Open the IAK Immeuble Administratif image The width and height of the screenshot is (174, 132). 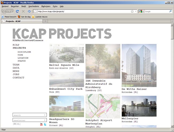pyautogui.click(x=103, y=61)
